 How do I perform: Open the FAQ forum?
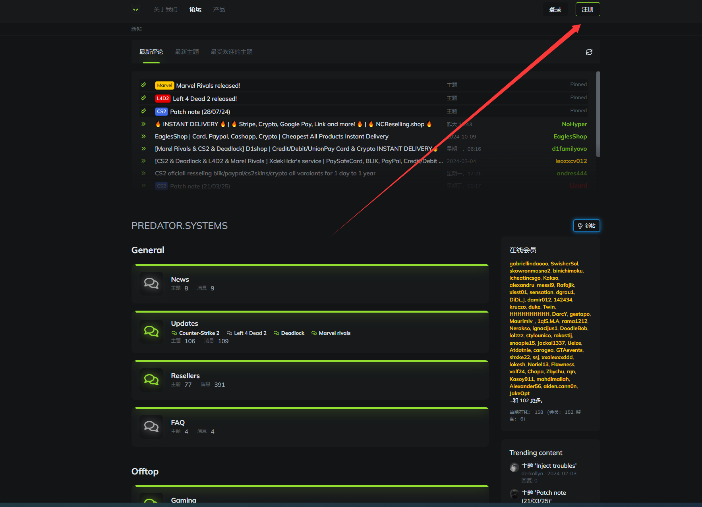(x=178, y=422)
